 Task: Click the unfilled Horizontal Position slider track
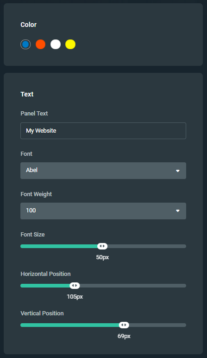tap(133, 286)
